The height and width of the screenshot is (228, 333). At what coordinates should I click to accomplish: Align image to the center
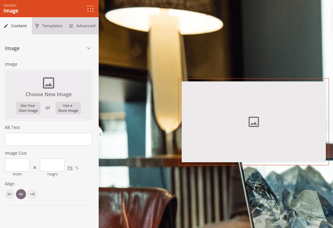tap(21, 194)
